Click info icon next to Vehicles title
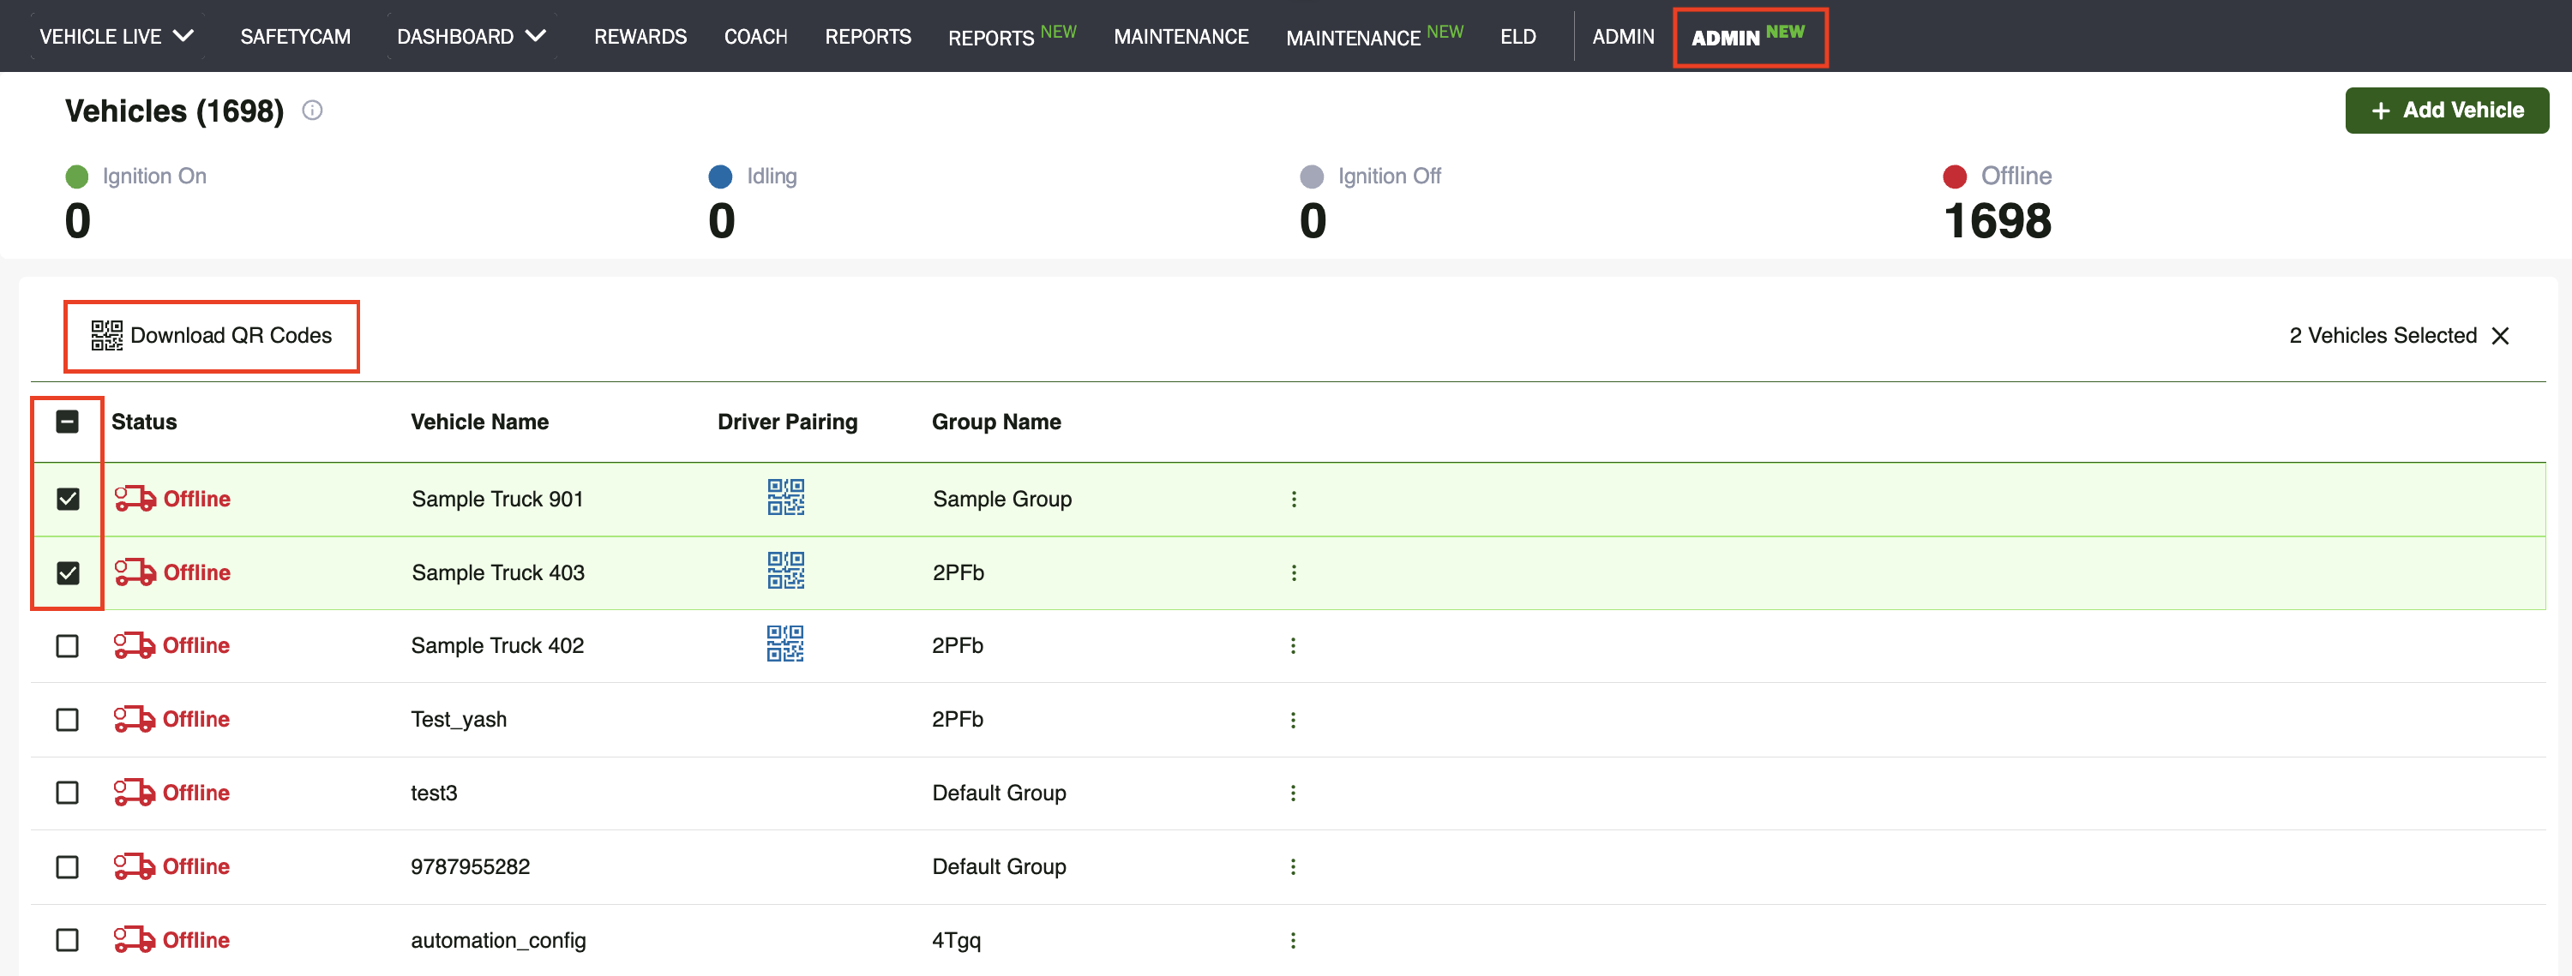2572x976 pixels. (x=313, y=111)
